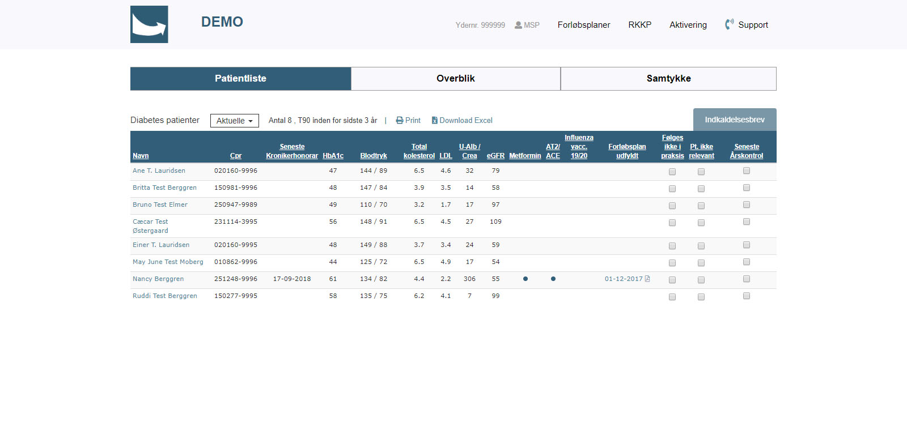907x447 pixels.
Task: Sort table by eGFR column
Action: (x=495, y=156)
